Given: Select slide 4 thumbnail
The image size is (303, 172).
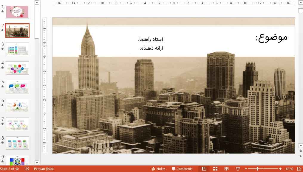Looking at the screenshot, I should (17, 68).
